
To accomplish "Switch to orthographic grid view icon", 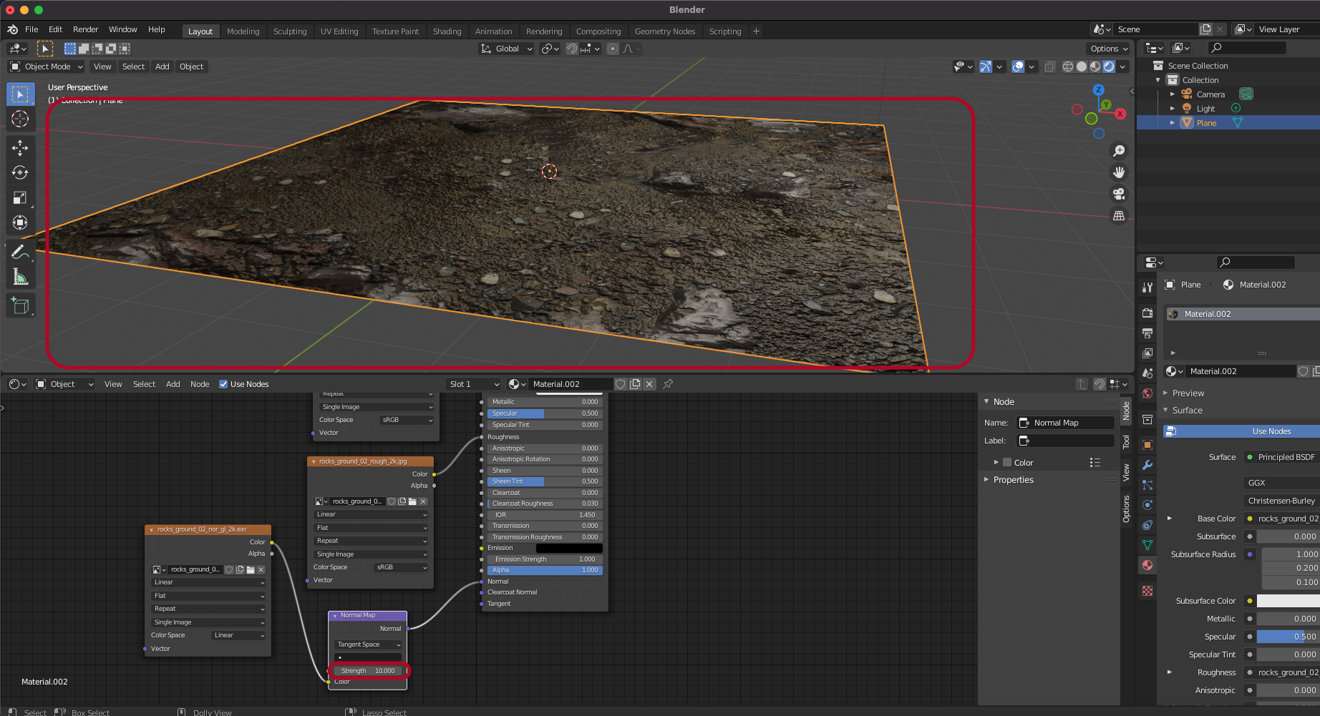I will click(x=1119, y=215).
